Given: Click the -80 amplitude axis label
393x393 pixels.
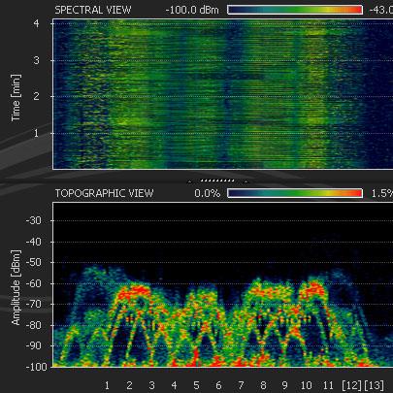Looking at the screenshot, I should (34, 325).
